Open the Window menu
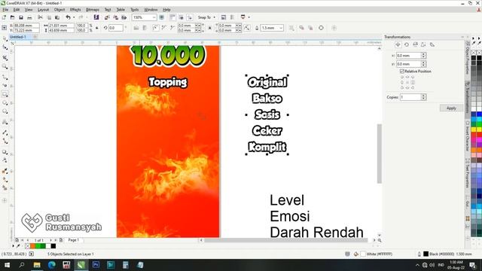Screen dimensions: 482x271 (x=151, y=10)
